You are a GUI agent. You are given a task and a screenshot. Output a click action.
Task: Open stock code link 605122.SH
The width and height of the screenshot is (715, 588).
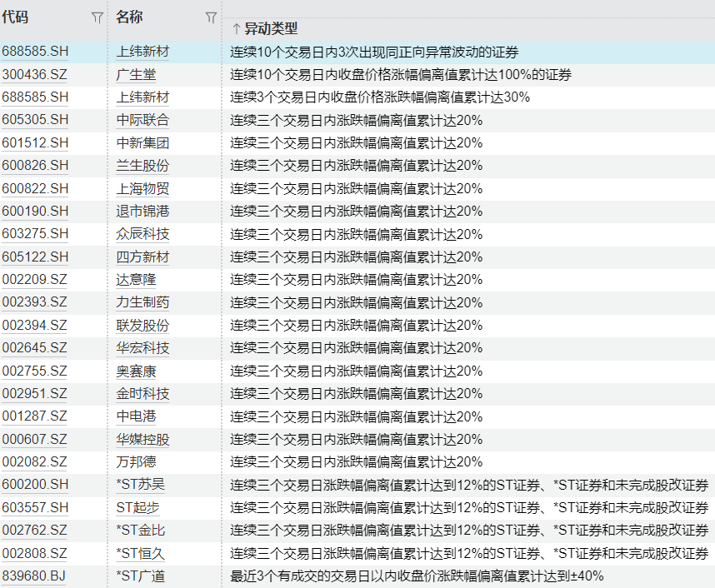pyautogui.click(x=35, y=257)
